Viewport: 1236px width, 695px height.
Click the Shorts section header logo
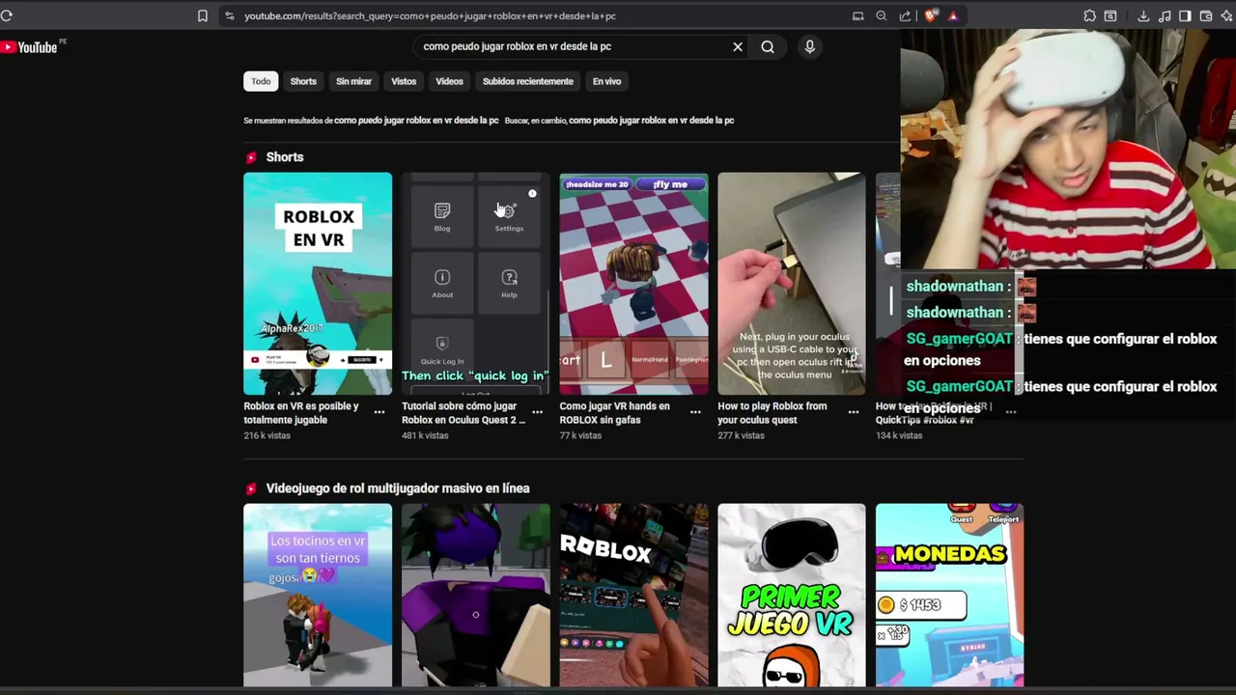click(x=251, y=157)
